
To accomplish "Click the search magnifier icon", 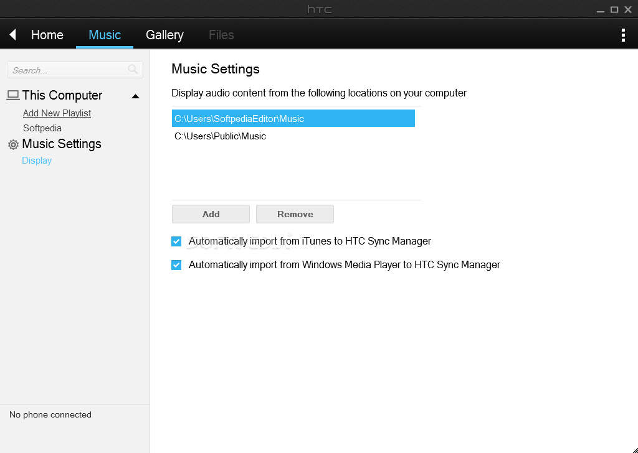I will [132, 70].
